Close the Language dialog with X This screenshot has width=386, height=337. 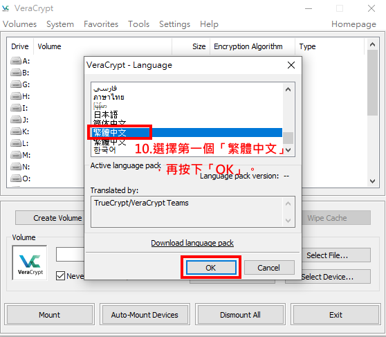click(x=291, y=65)
